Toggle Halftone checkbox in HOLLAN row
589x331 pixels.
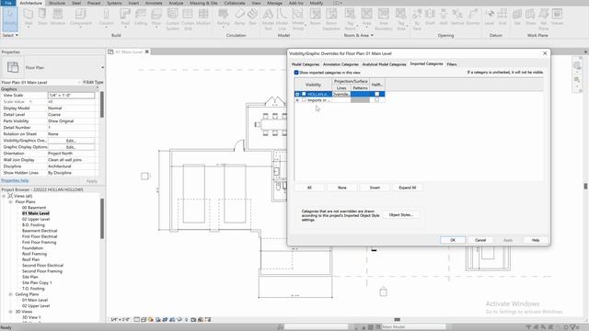[376, 94]
